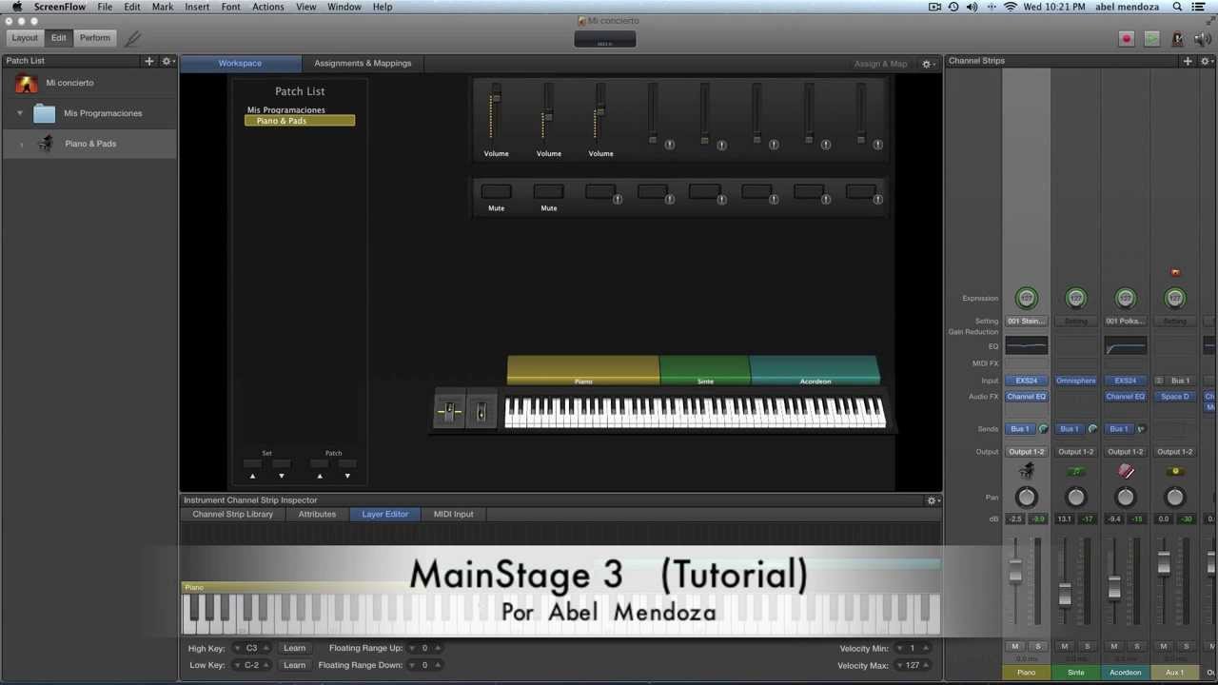Click the first workspace Volume fader

(x=496, y=99)
